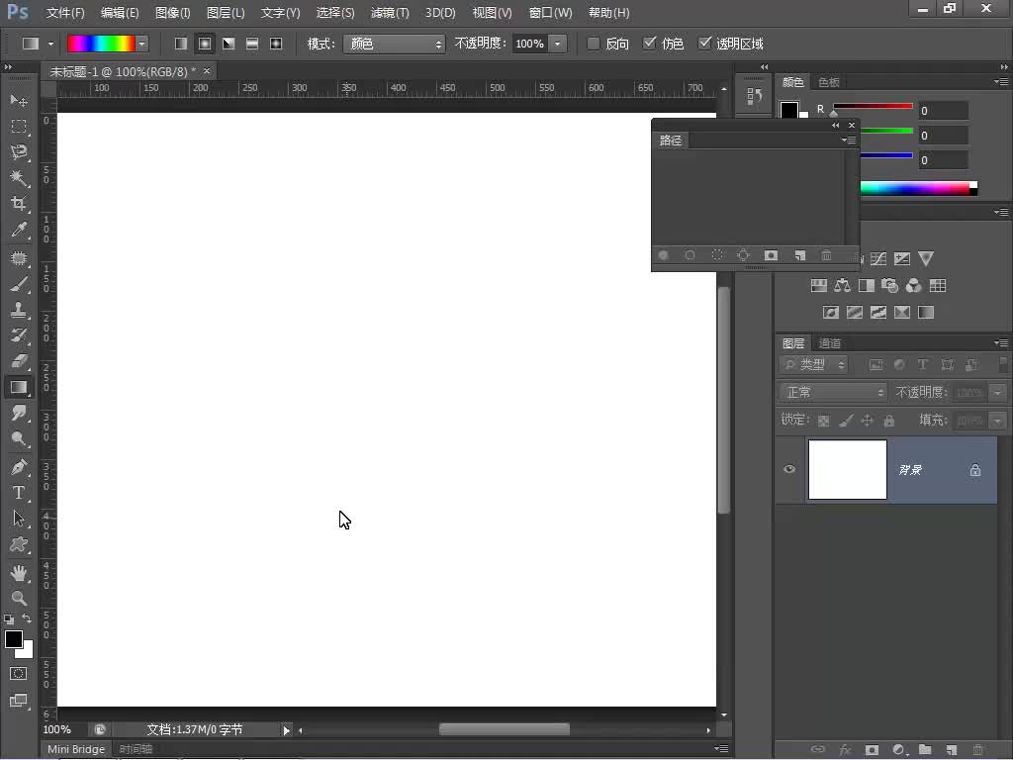Select the Rectangular Marquee tool
1013x760 pixels.
pyautogui.click(x=19, y=126)
